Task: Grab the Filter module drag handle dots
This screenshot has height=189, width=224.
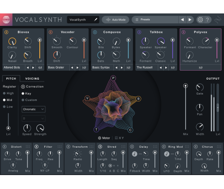Action: [x=60, y=147]
